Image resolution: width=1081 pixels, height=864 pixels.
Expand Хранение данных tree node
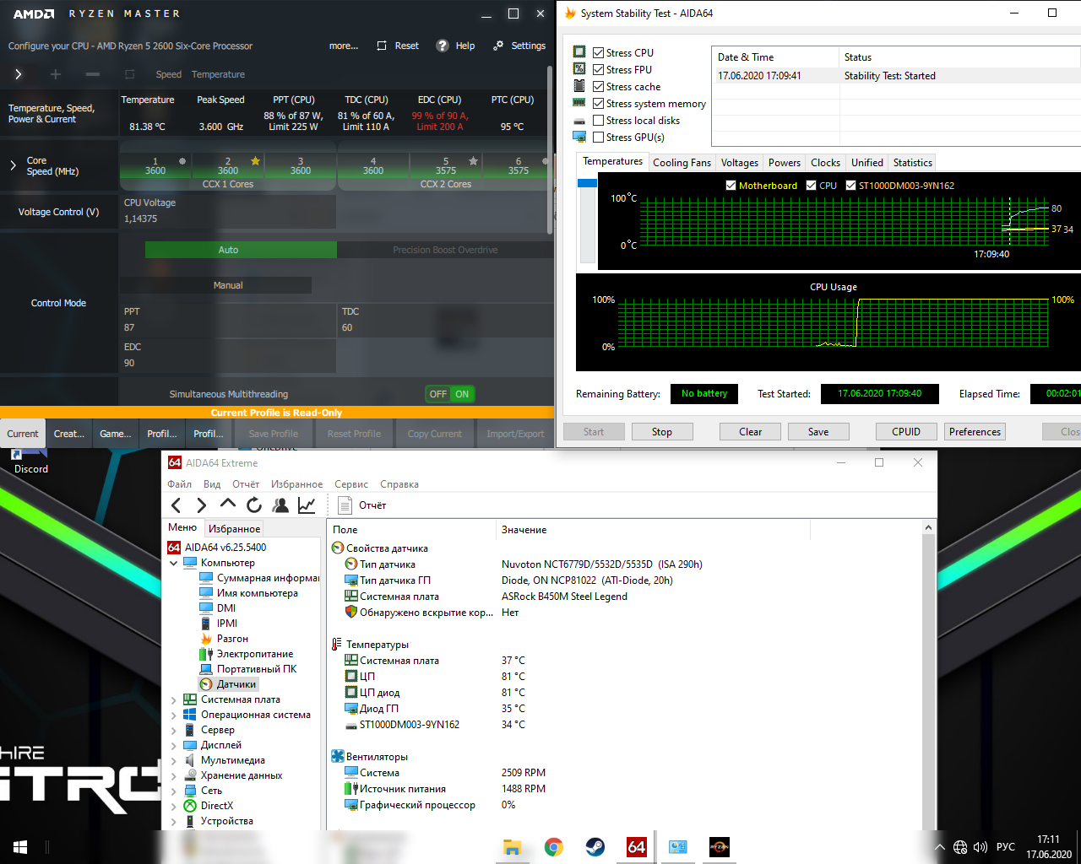(x=174, y=775)
